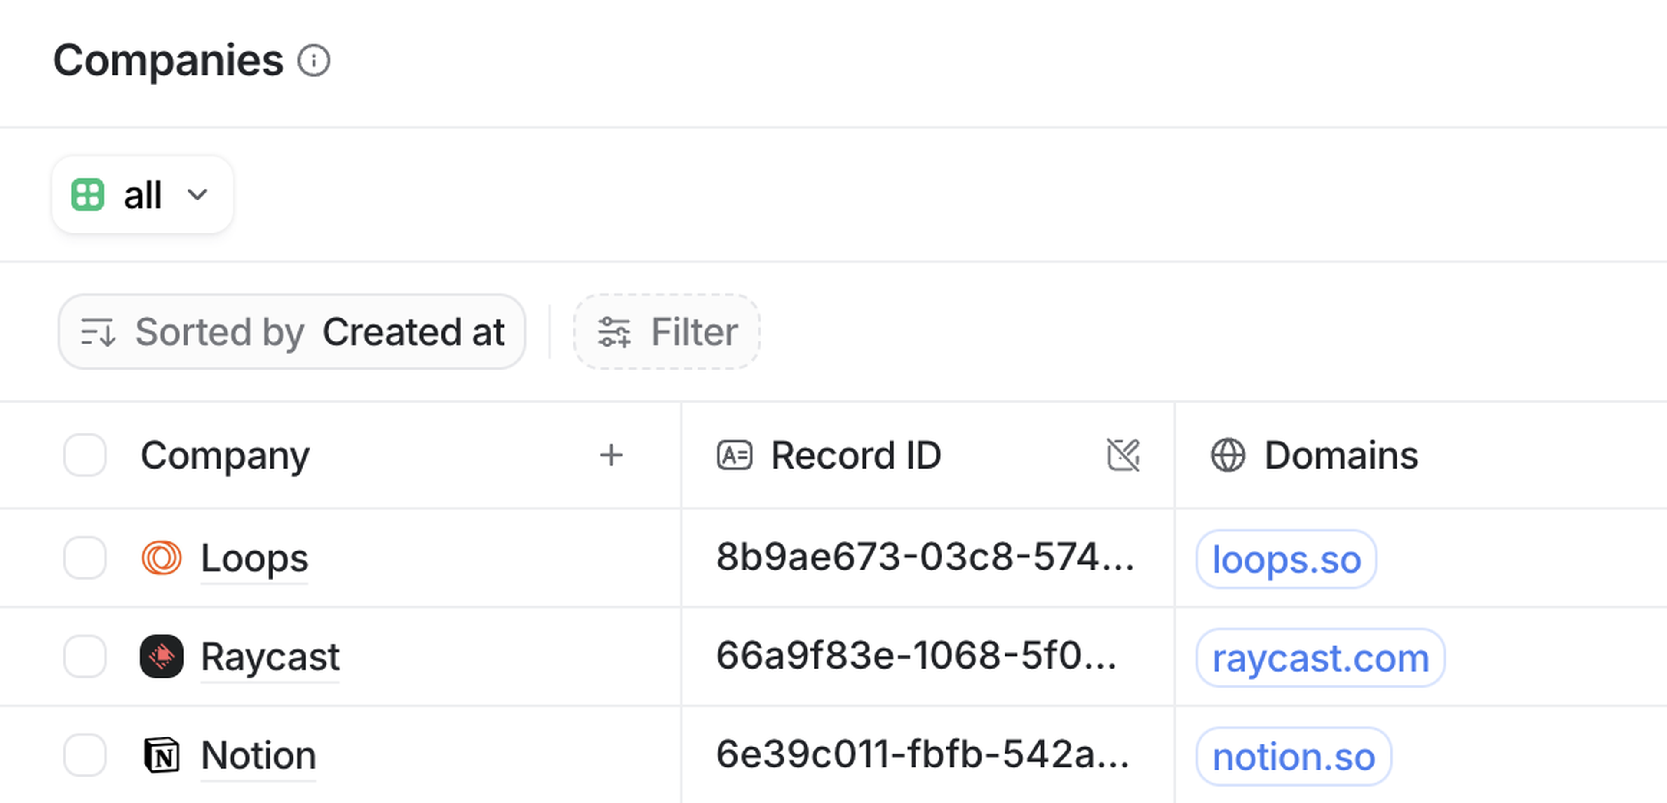
Task: Click the green grid view icon
Action: click(x=87, y=195)
